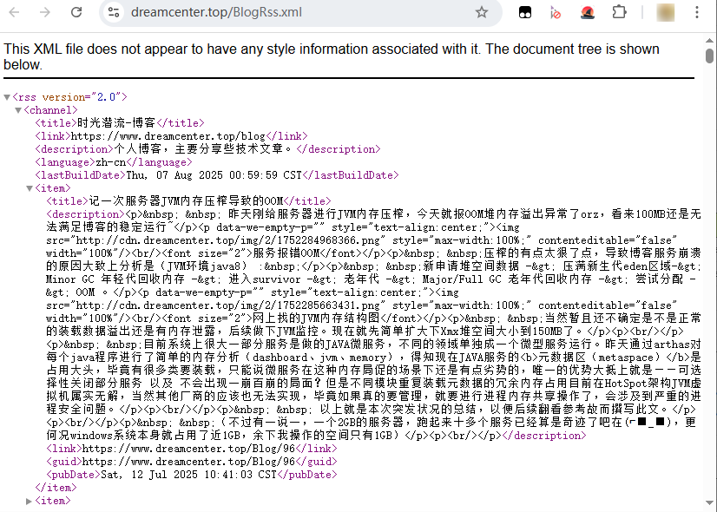717x512 pixels.
Task: Click the browser forward arrow
Action: coord(45,12)
